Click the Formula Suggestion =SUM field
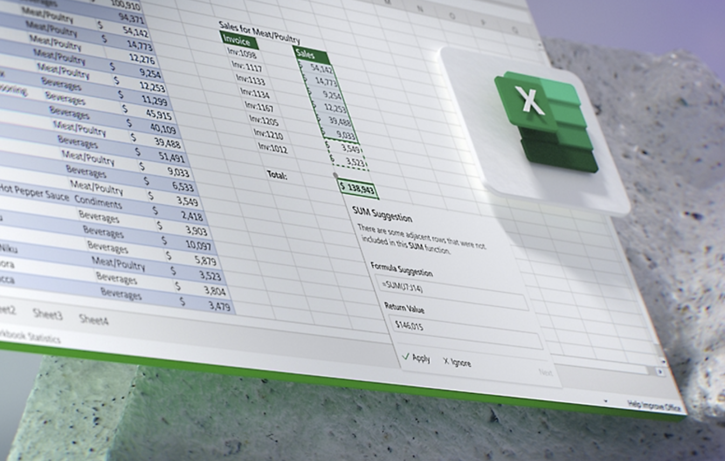 tap(452, 292)
